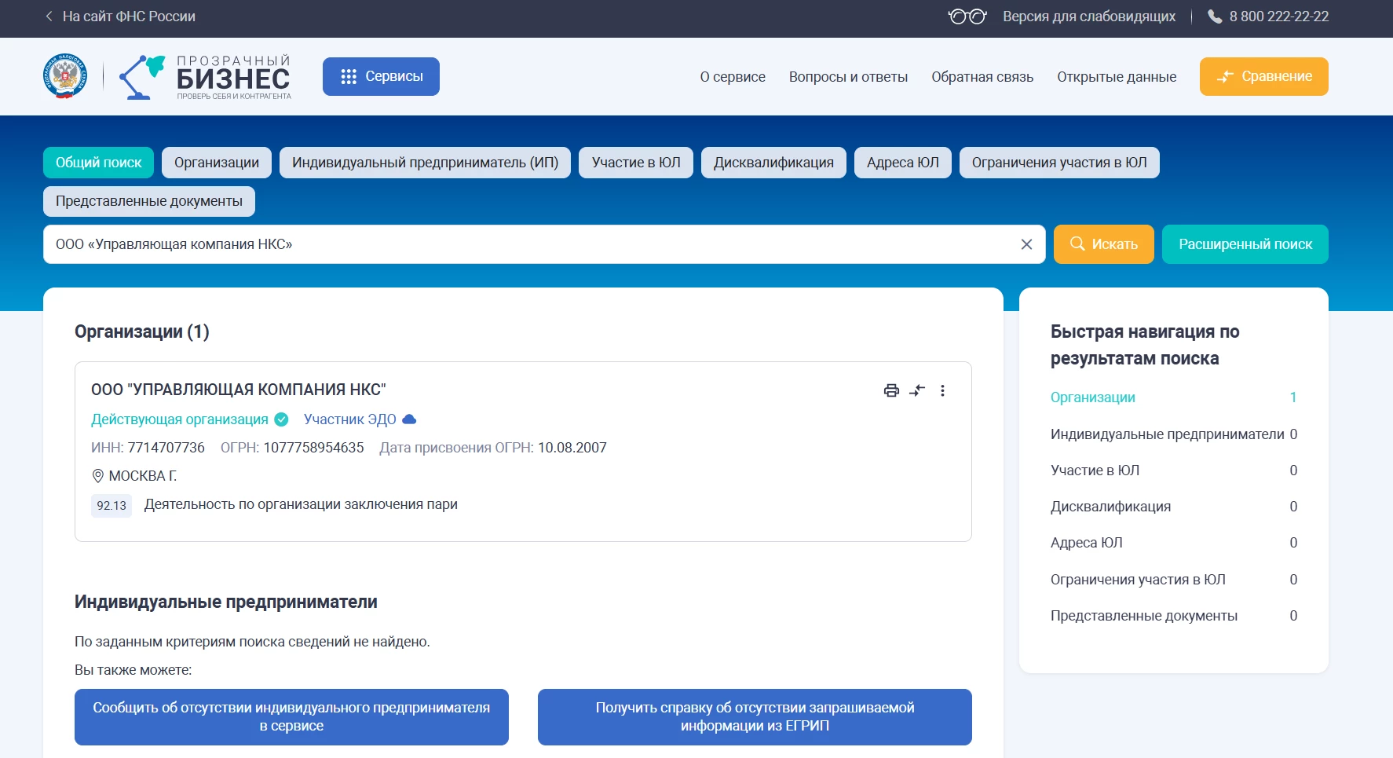
Task: Click the Искать search button
Action: [1103, 244]
